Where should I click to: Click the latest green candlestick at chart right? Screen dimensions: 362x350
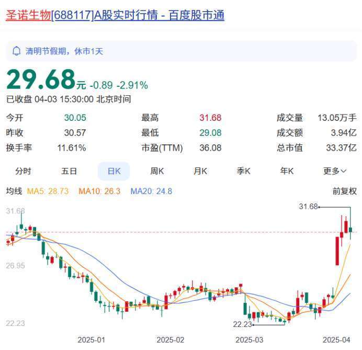(x=350, y=230)
